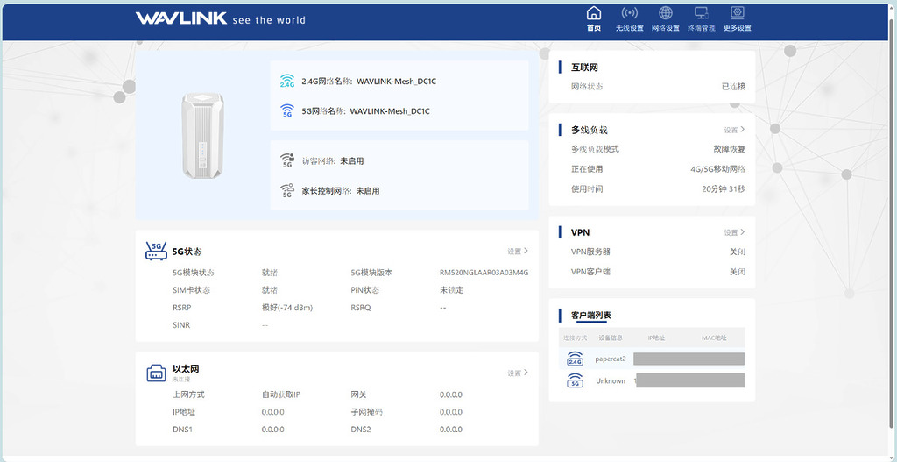Image resolution: width=897 pixels, height=462 pixels.
Task: Click the RSRP 极好(-74 dBm) value
Action: coord(287,308)
